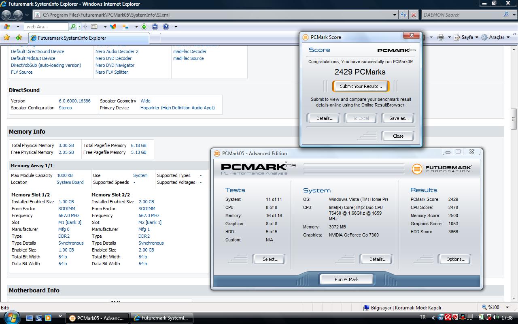Open the recent pages dropdown arrow

pyautogui.click(x=27, y=15)
